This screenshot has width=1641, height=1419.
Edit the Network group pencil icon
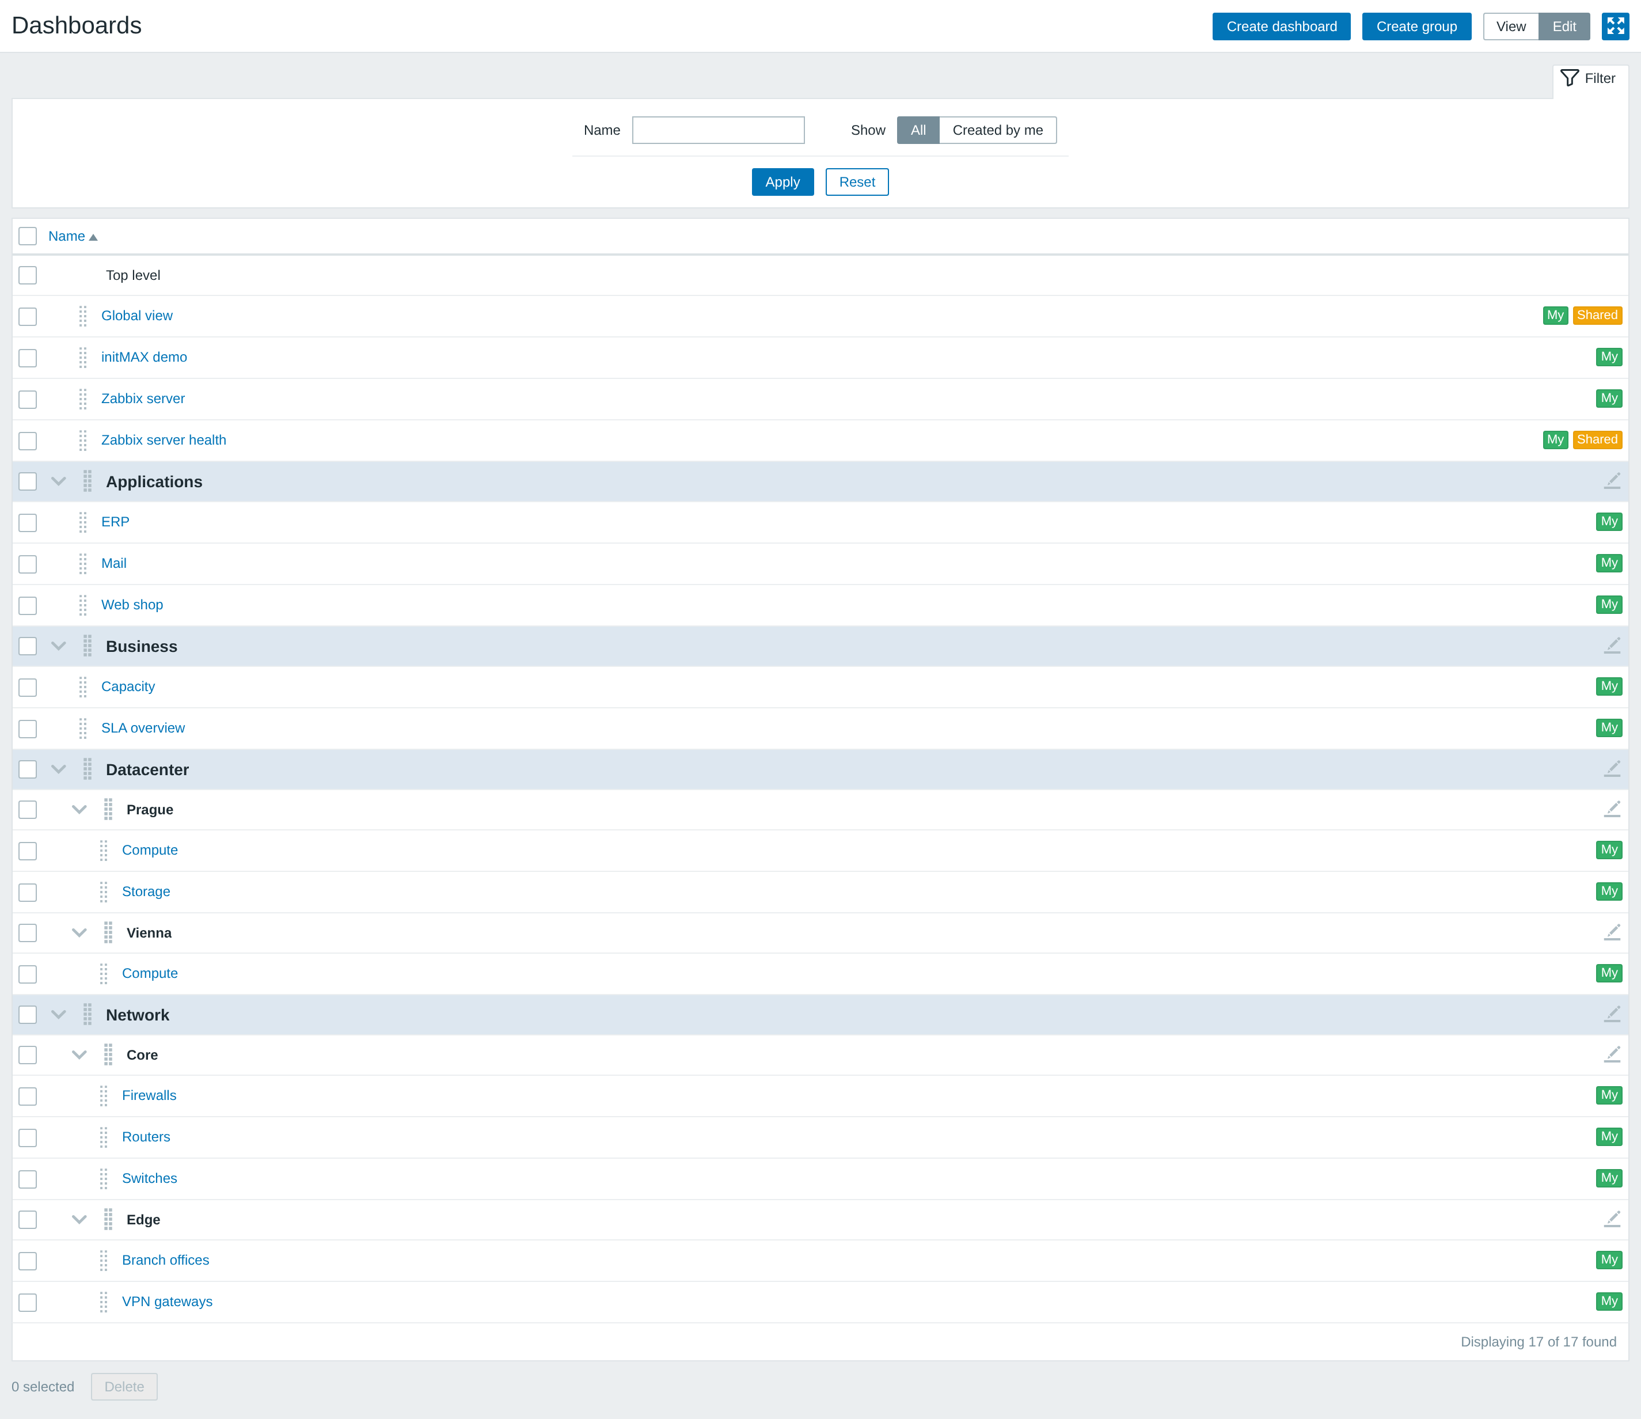1612,1014
